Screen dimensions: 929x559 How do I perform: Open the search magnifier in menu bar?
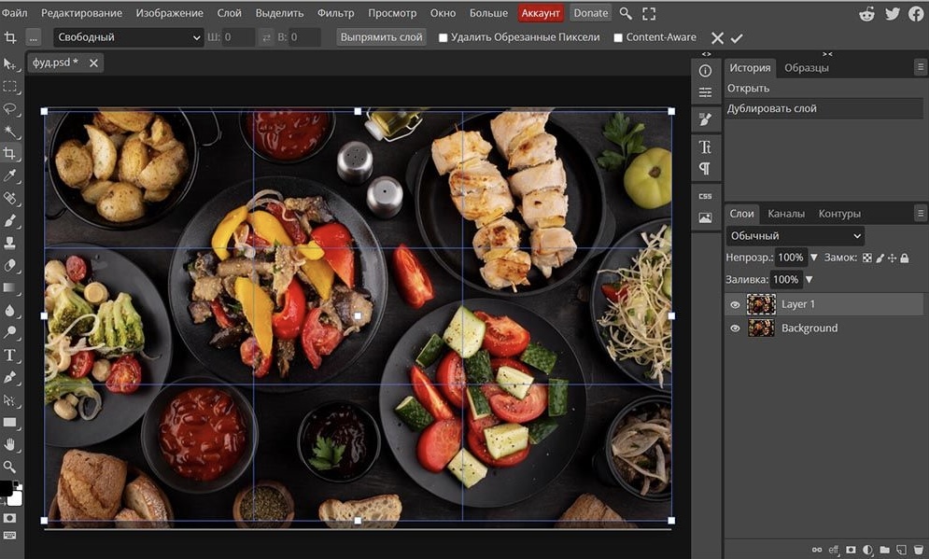[626, 14]
